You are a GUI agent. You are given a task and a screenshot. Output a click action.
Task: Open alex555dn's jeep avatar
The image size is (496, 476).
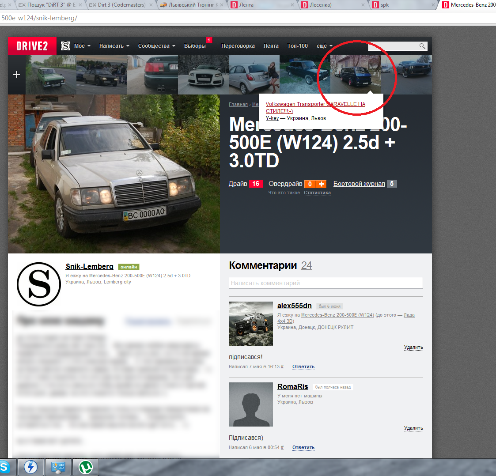pyautogui.click(x=251, y=324)
